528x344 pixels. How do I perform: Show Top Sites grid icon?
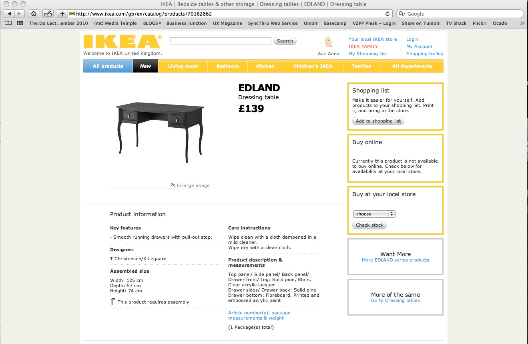click(20, 23)
